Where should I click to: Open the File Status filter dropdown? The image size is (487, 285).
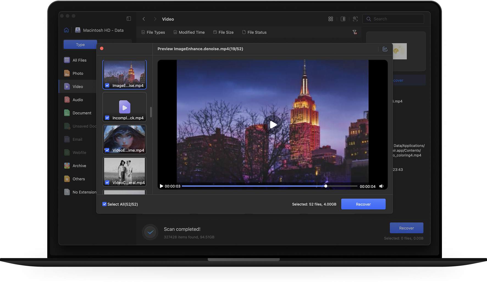point(254,32)
